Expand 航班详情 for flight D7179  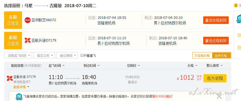pos(21,87)
